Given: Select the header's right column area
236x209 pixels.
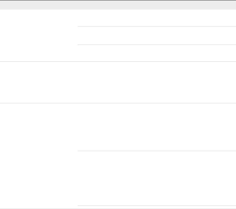Looking at the screenshot, I should click(x=157, y=5).
